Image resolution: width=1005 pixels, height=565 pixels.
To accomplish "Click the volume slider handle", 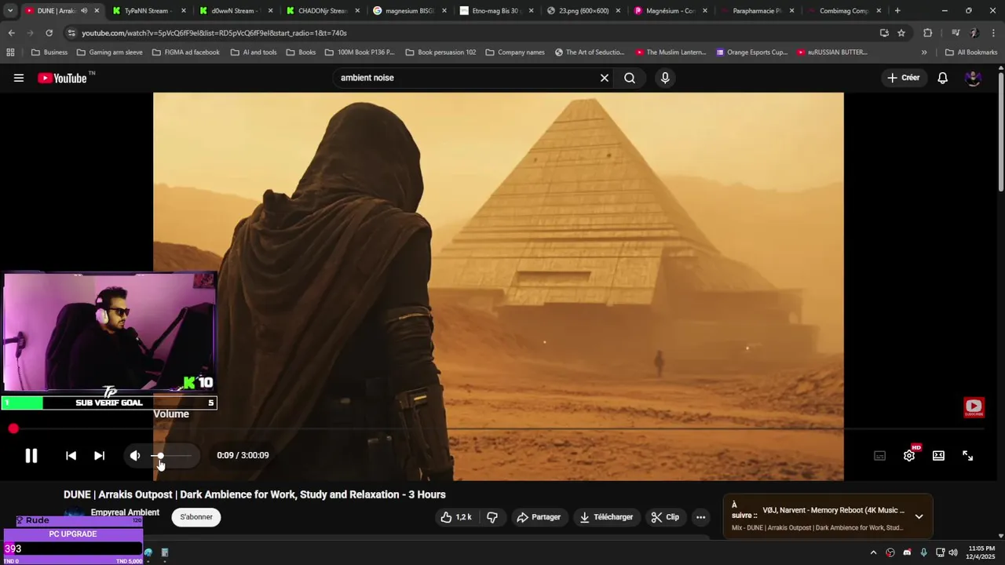I will click(160, 455).
